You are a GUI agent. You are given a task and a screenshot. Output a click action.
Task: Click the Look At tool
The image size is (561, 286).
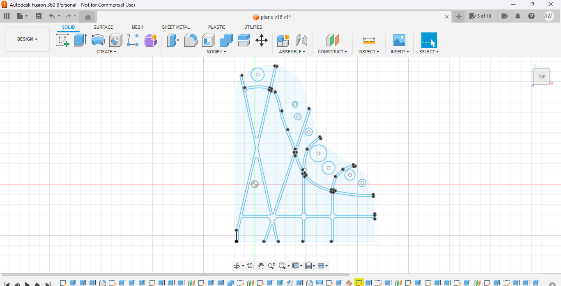click(250, 266)
